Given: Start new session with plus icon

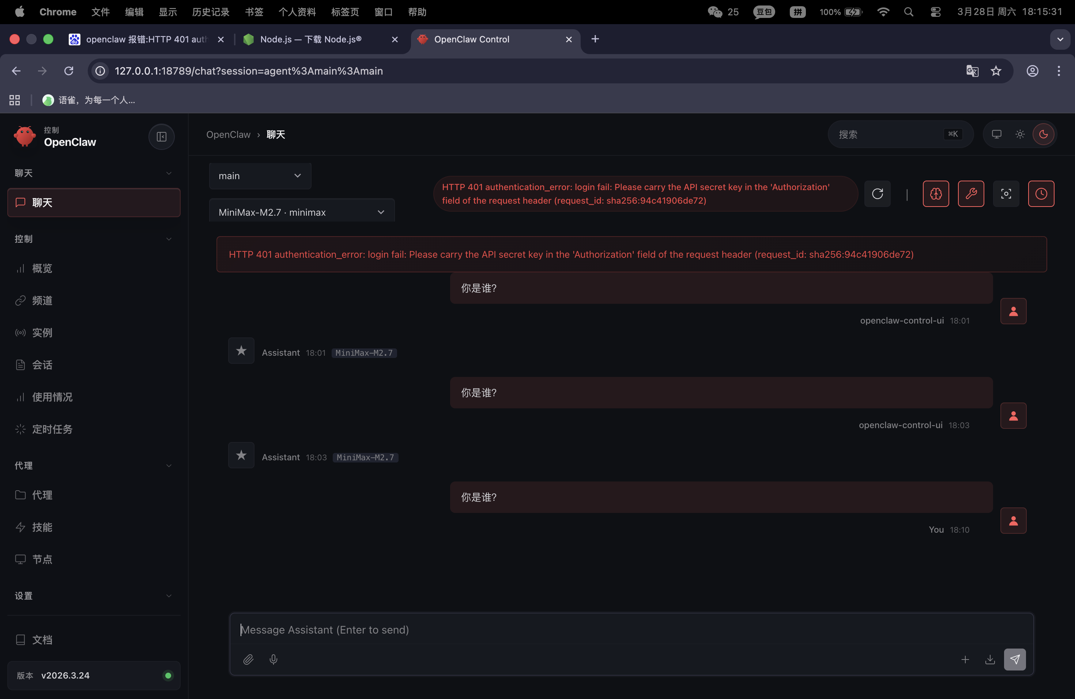Looking at the screenshot, I should (x=965, y=659).
